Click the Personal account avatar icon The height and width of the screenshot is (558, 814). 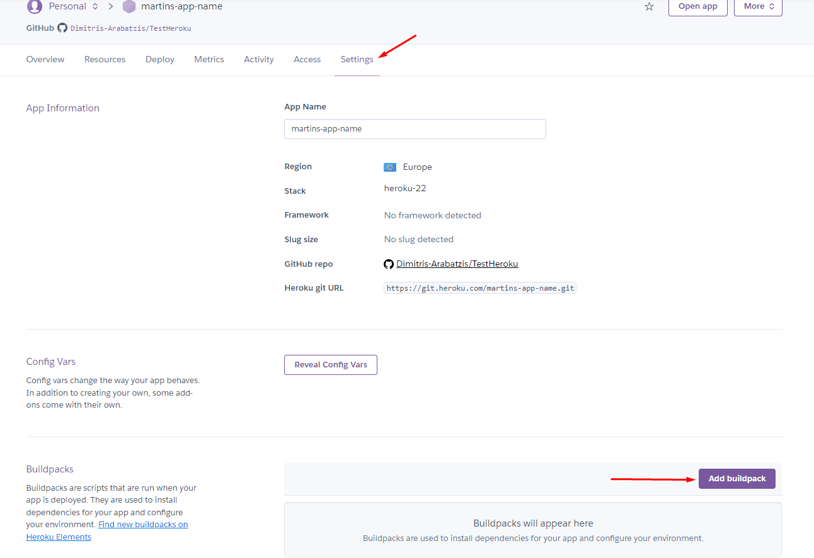click(x=35, y=6)
